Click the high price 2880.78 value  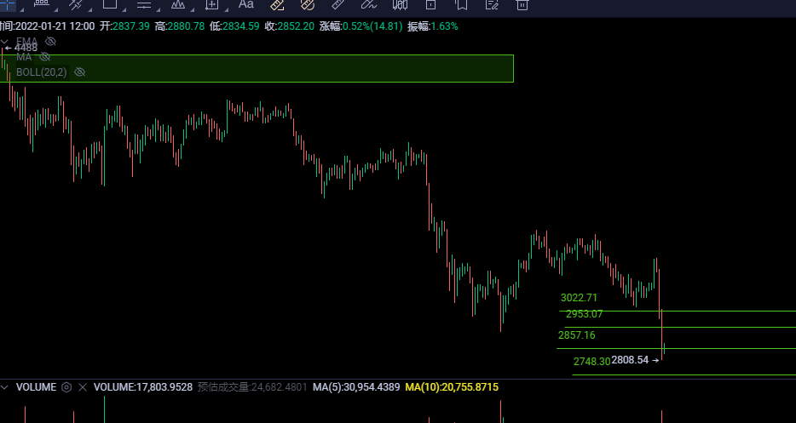[186, 26]
